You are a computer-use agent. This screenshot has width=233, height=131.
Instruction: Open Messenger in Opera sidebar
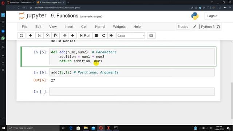pos(3,31)
